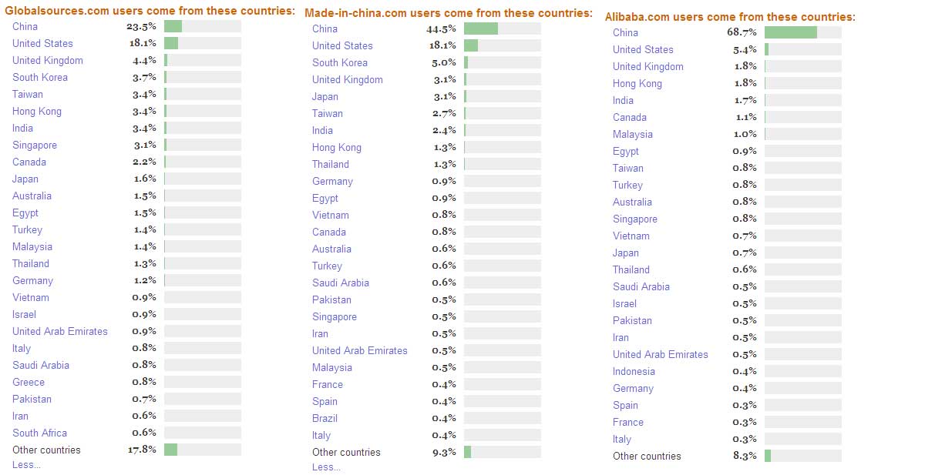Image resolution: width=925 pixels, height=475 pixels.
Task: Click Alibaba.com China 68.7% percentage bar
Action: [802, 32]
